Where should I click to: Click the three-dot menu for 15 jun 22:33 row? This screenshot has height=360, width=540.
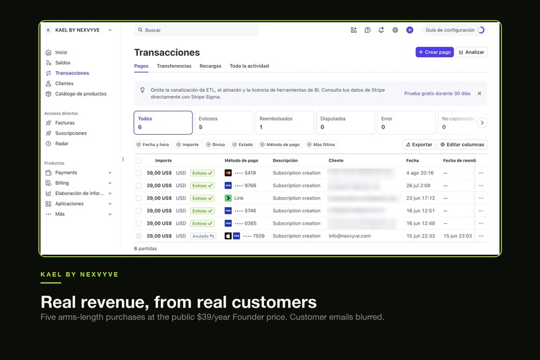coord(481,236)
